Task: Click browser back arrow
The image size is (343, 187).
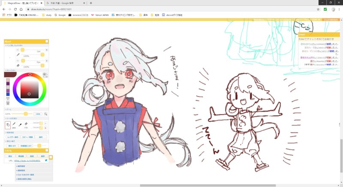Action: pyautogui.click(x=4, y=9)
